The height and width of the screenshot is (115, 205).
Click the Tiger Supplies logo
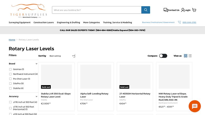tap(28, 11)
